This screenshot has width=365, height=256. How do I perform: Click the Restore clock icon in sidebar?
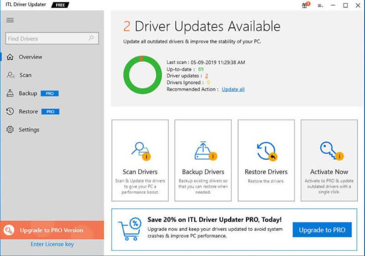point(10,112)
